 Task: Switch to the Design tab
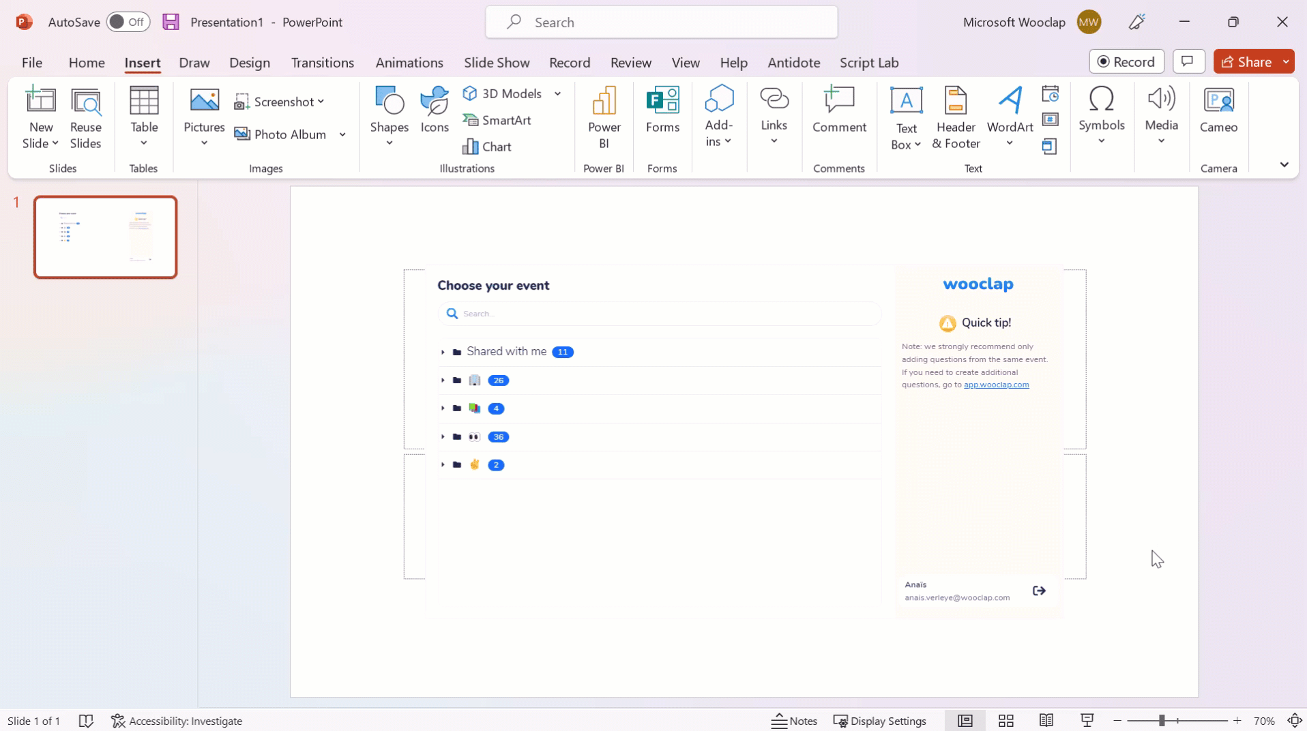[x=250, y=62]
